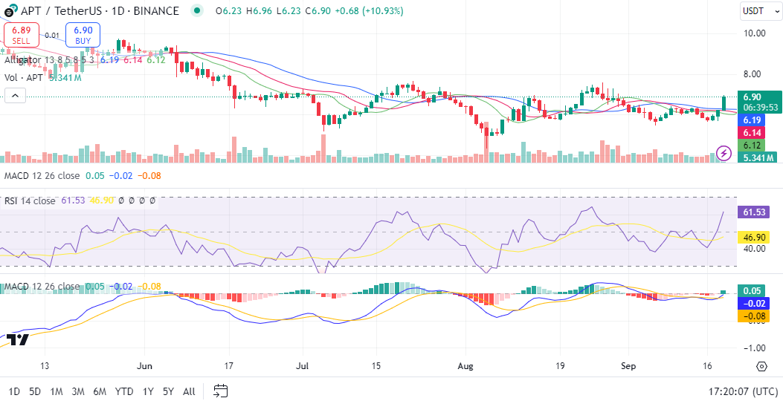
Task: Click the 10.00 price axis label
Action: (754, 33)
